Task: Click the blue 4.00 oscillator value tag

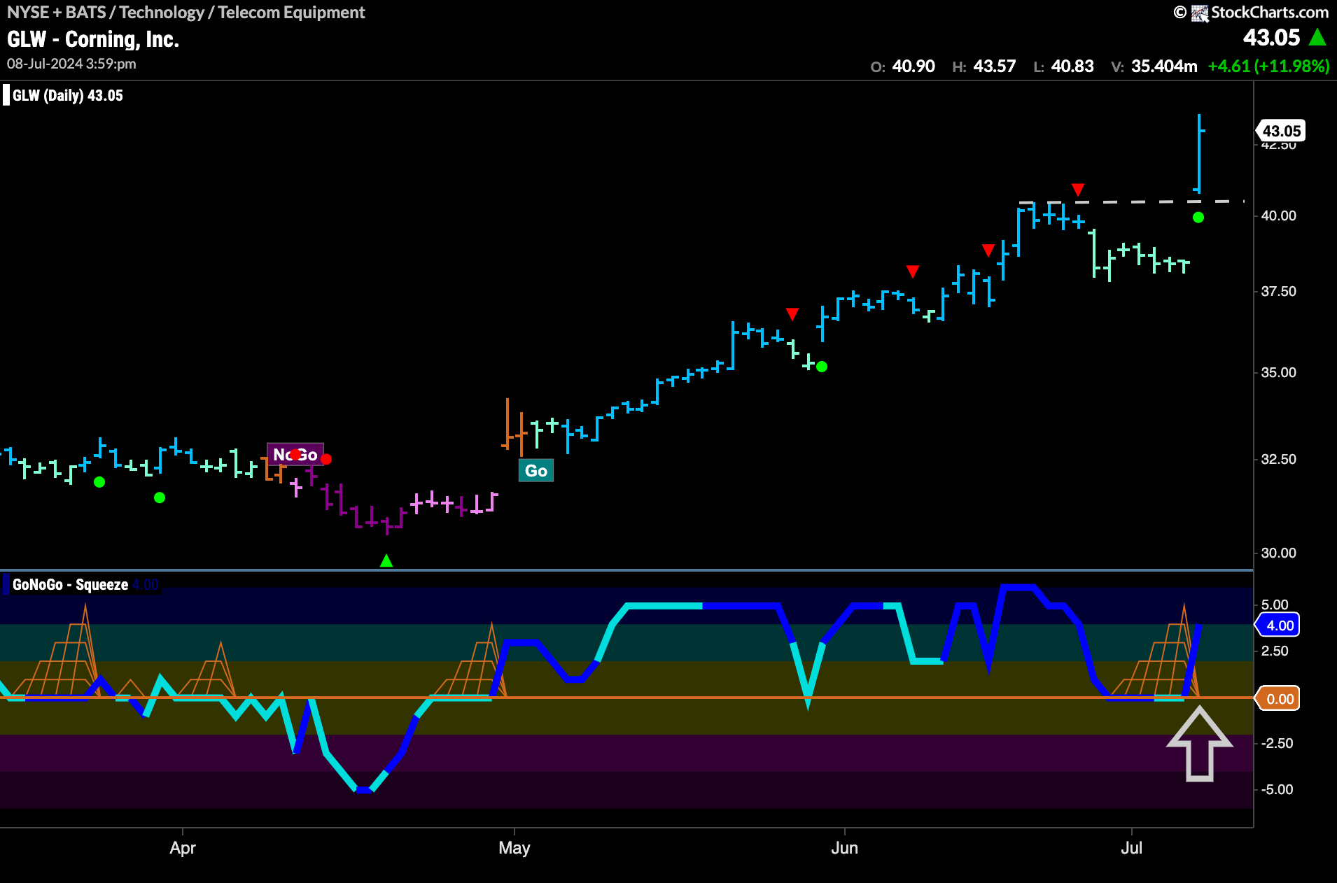Action: coord(1278,625)
